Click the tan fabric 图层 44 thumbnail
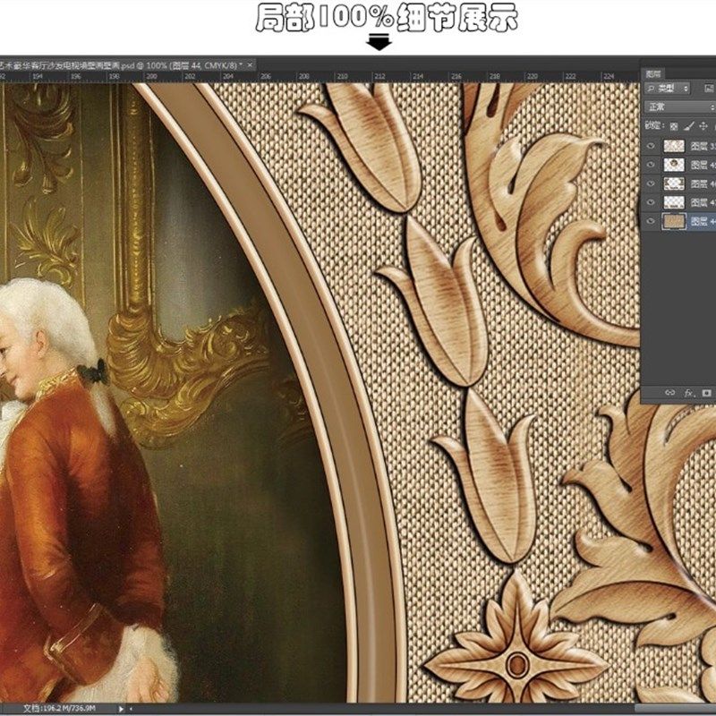Viewport: 716px width, 716px height. click(674, 221)
